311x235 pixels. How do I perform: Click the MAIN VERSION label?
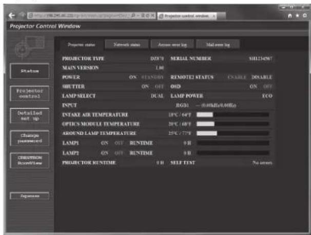coord(81,68)
